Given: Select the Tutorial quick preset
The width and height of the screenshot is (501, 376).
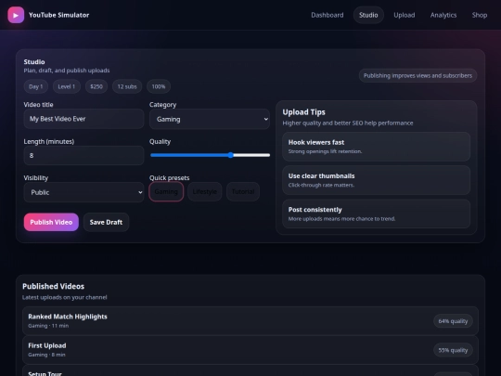Looking at the screenshot, I should (243, 191).
